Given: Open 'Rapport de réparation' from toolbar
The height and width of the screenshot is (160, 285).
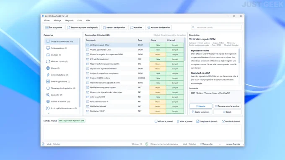Looking at the screenshot, I should point(114,28).
